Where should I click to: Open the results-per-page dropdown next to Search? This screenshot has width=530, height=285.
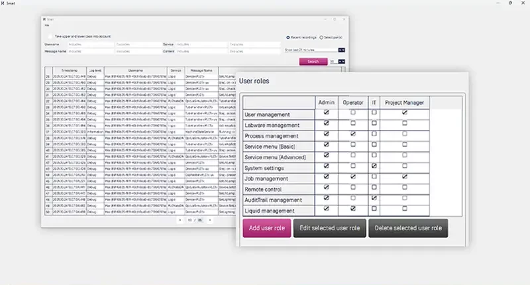342,61
